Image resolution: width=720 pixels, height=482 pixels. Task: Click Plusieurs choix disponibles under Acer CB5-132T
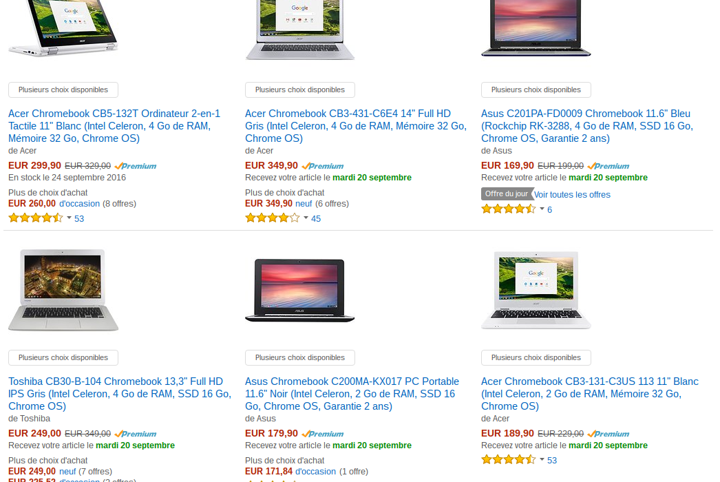pos(63,90)
